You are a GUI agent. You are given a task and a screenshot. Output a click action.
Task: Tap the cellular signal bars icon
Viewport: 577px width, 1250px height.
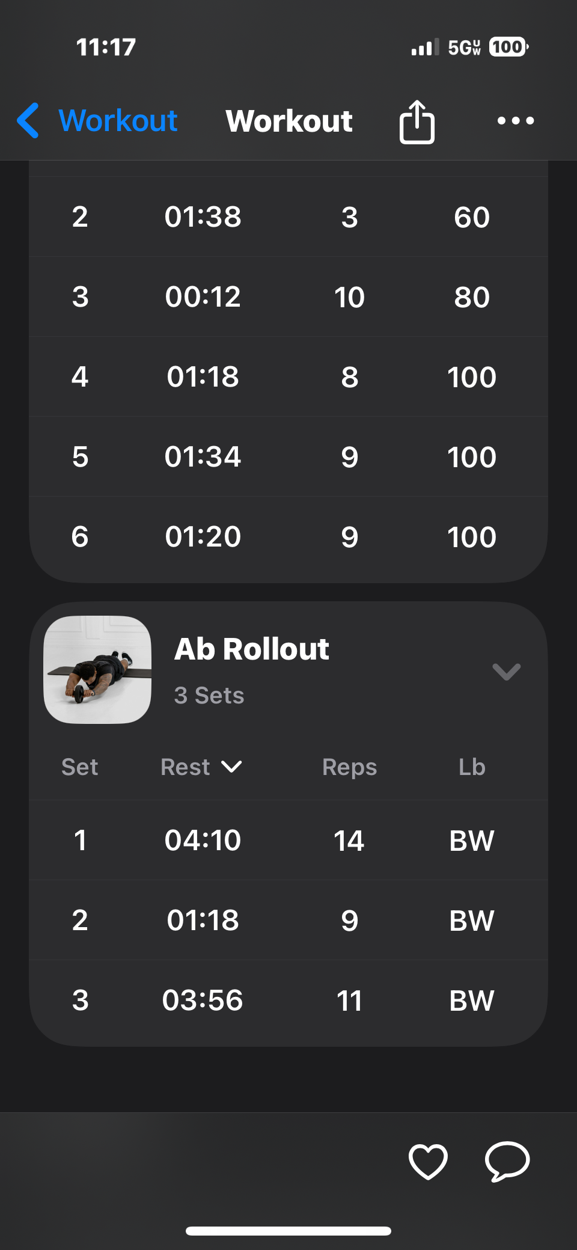click(x=424, y=47)
